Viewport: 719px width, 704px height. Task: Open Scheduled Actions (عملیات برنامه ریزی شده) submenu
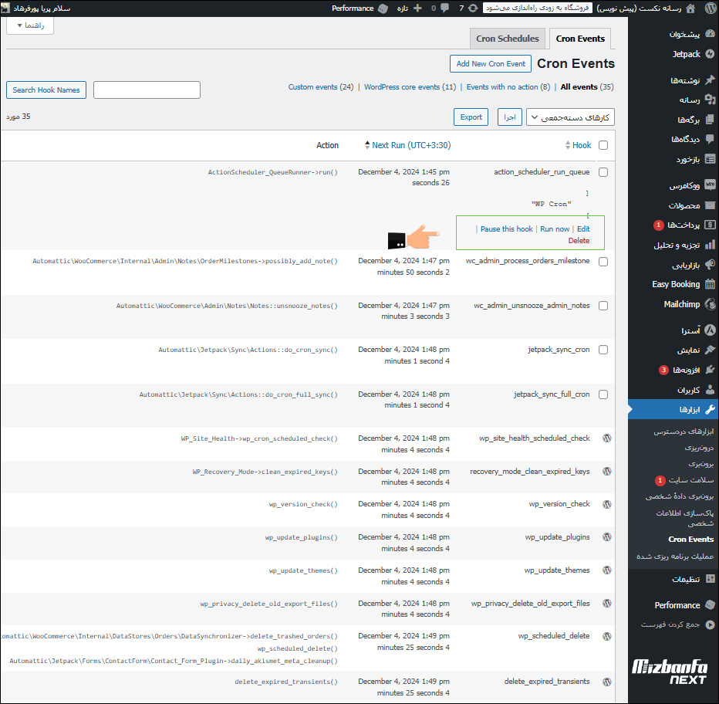coord(675,557)
